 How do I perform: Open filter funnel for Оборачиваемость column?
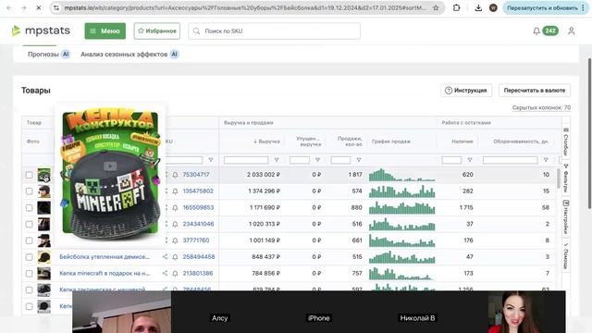point(546,160)
